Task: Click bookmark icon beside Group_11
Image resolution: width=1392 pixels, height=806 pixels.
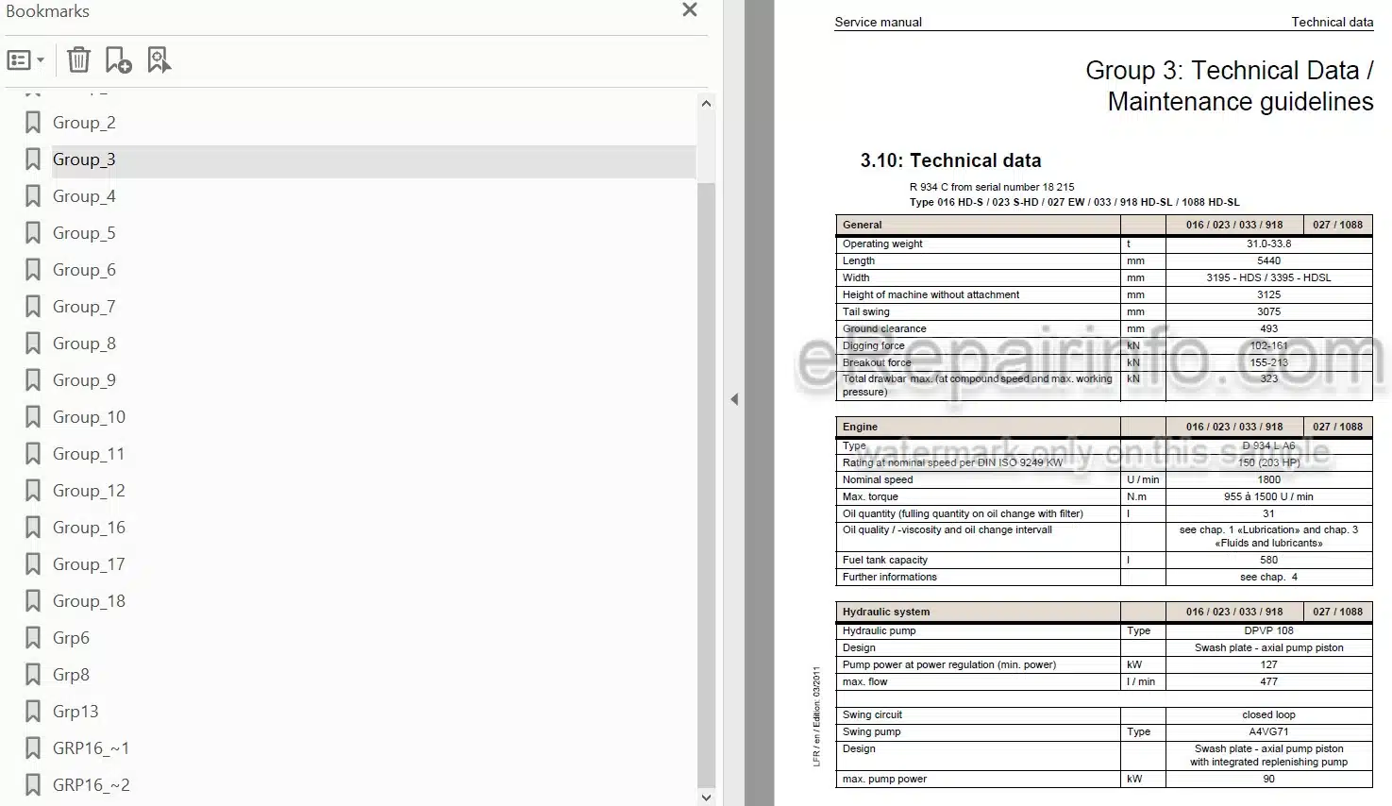Action: [33, 454]
